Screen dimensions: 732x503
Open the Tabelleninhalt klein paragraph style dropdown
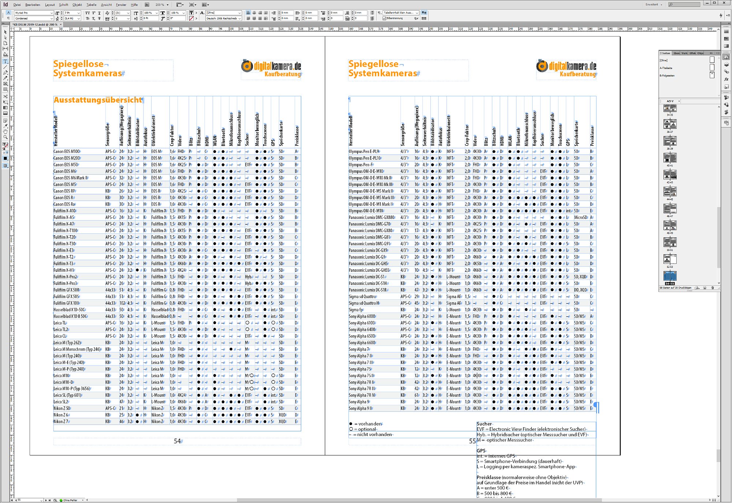pyautogui.click(x=417, y=13)
